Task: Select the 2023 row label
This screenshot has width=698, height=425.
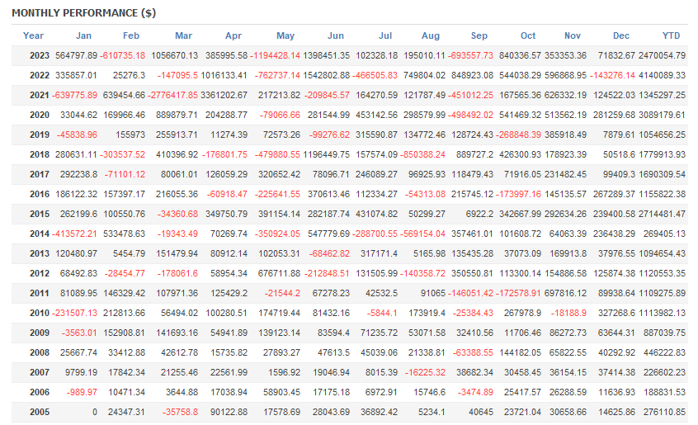Action: point(40,55)
